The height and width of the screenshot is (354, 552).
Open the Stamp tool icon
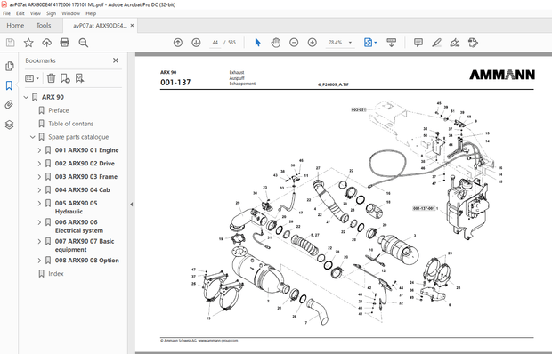click(x=473, y=43)
